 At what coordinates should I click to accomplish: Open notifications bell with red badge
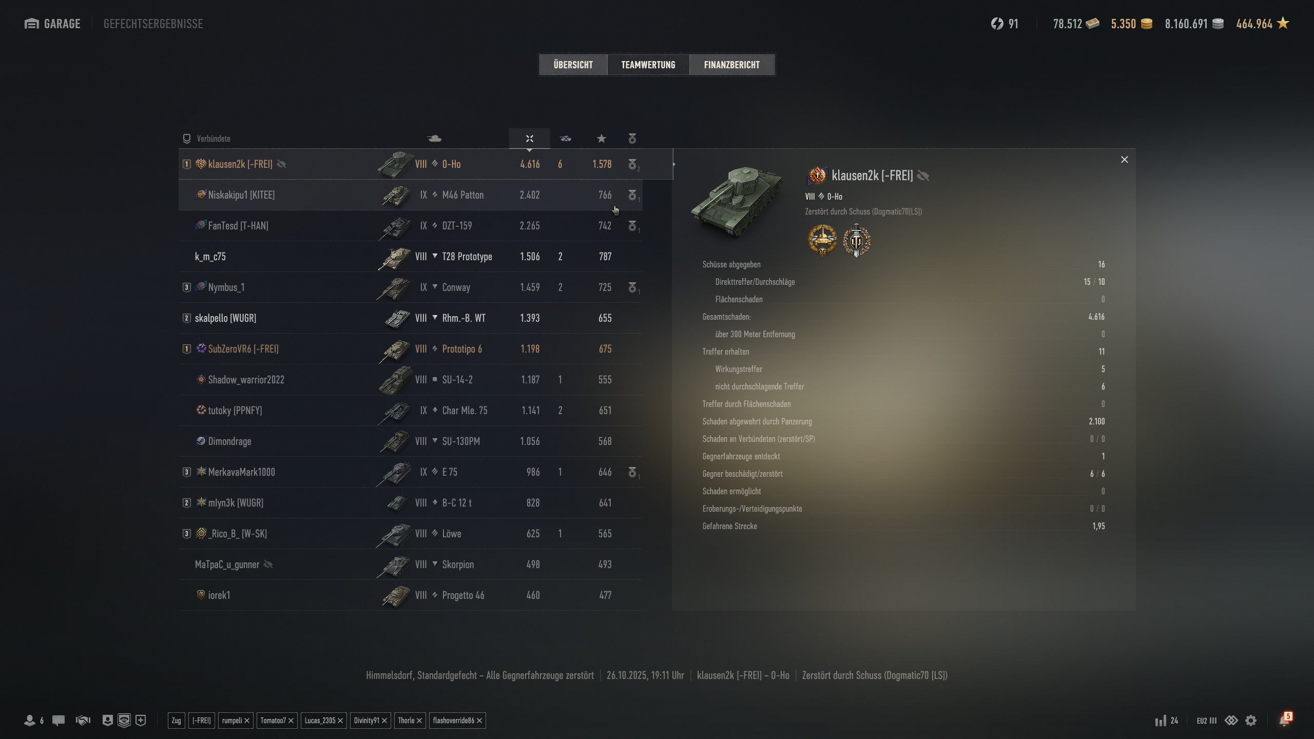coord(1285,720)
